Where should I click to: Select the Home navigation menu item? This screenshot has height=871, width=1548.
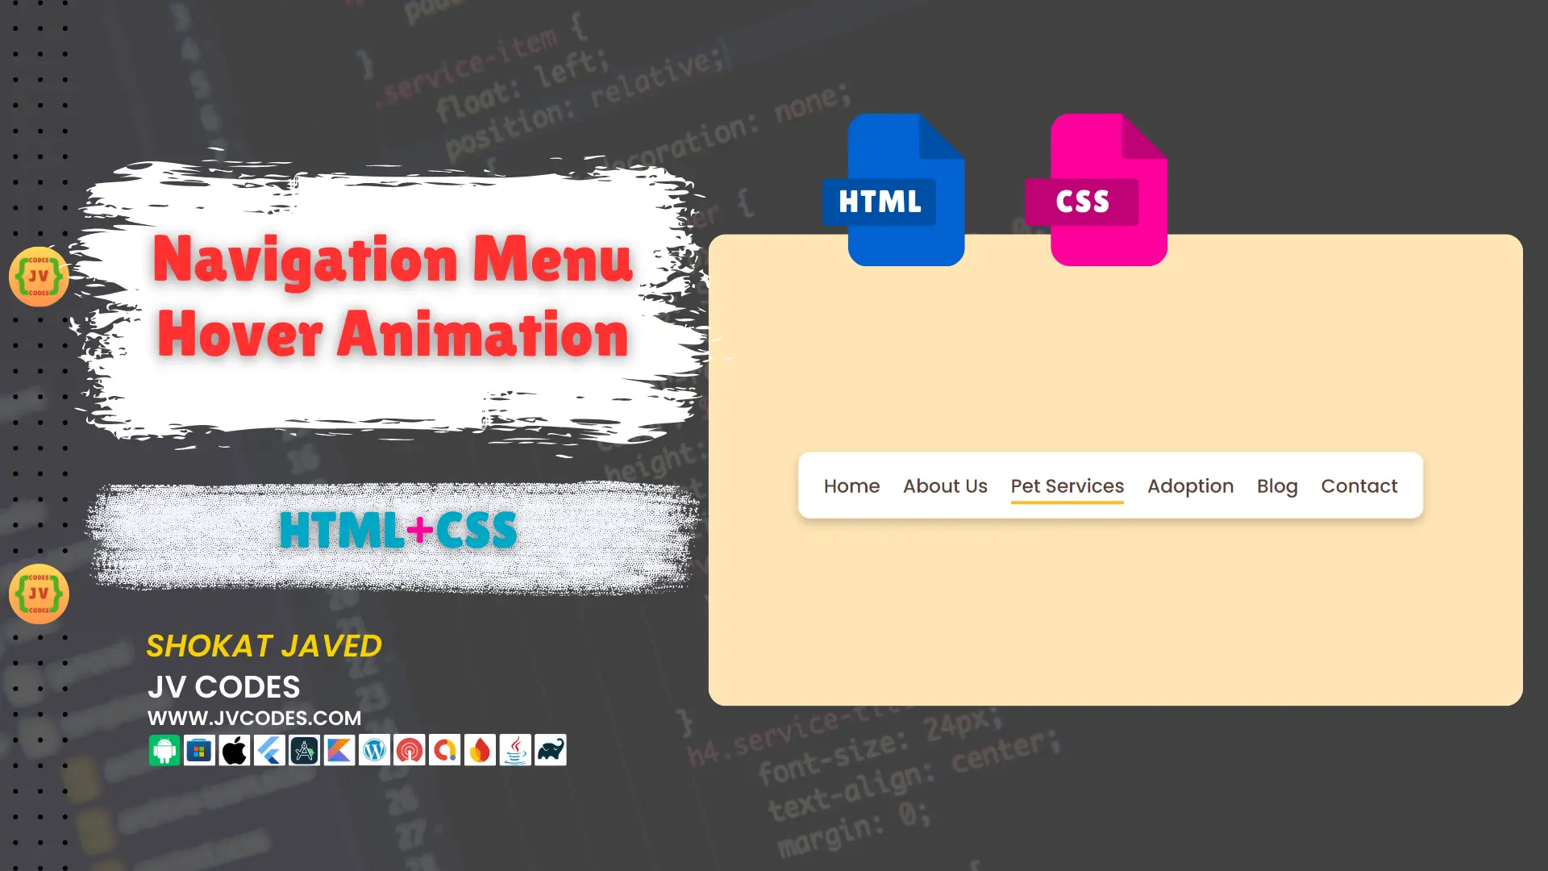[851, 485]
